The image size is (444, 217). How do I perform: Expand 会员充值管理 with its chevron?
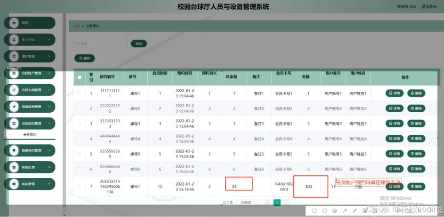point(49,90)
